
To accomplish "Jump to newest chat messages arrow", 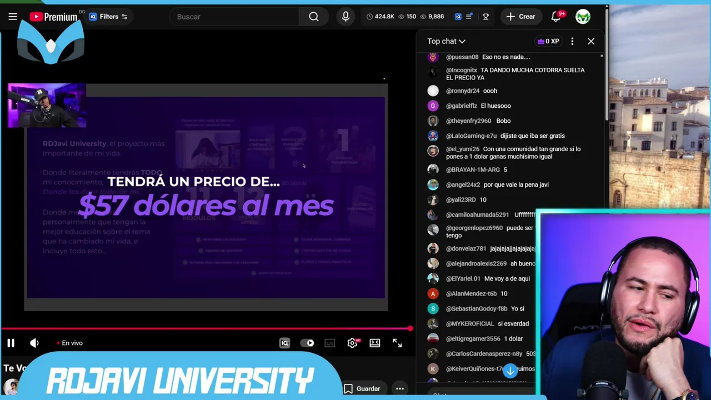I will click(510, 370).
